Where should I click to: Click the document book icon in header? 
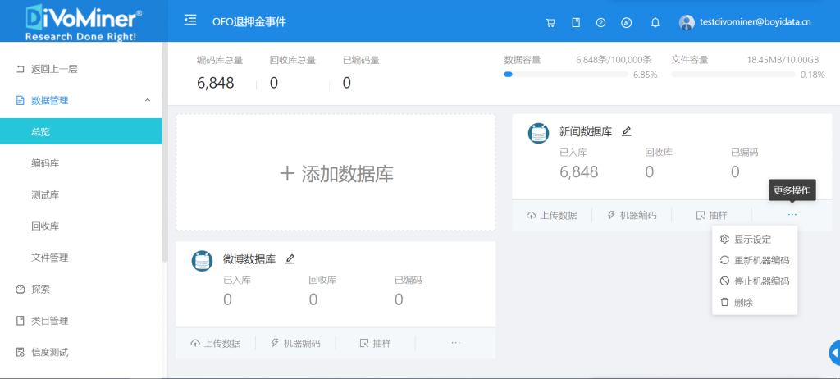(x=576, y=22)
